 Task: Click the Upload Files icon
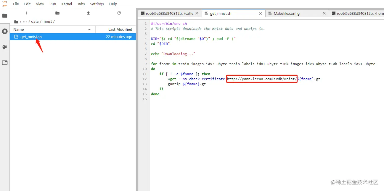click(88, 13)
